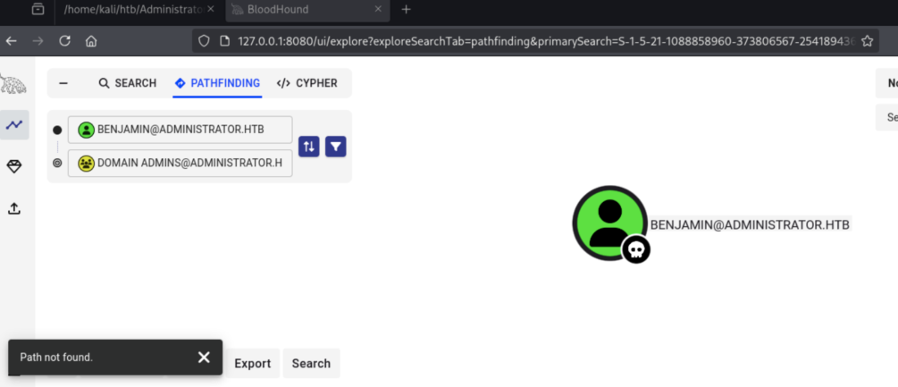
Task: Click the page info document icon
Action: point(225,41)
